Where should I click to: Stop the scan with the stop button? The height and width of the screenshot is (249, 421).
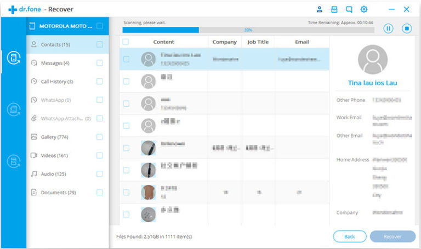tap(406, 28)
